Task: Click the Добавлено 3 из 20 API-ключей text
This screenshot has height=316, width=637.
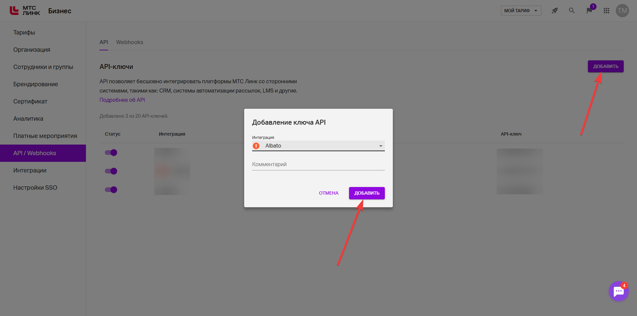Action: pos(134,116)
